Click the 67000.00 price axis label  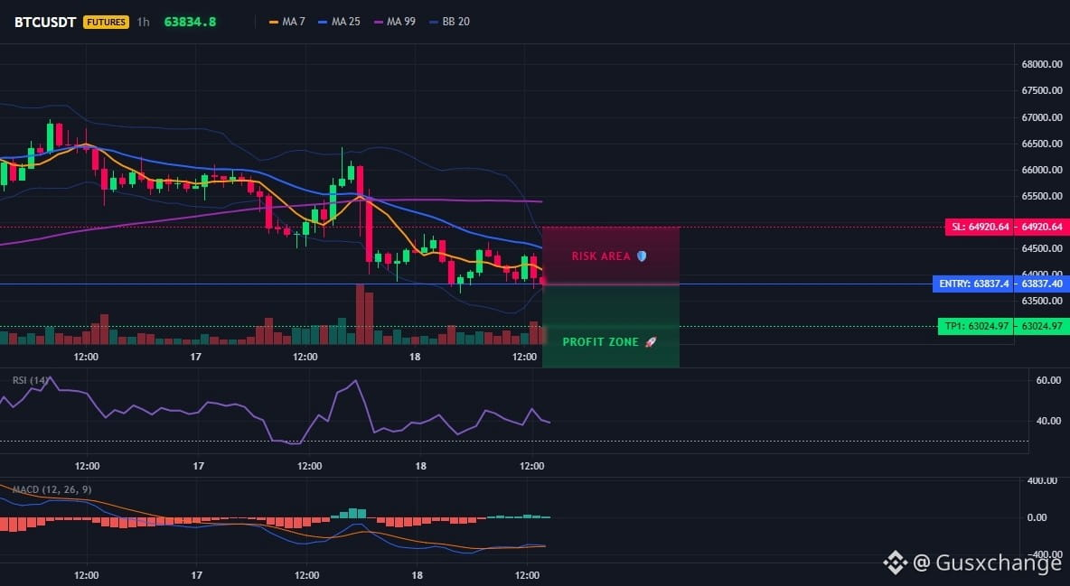pos(1041,117)
